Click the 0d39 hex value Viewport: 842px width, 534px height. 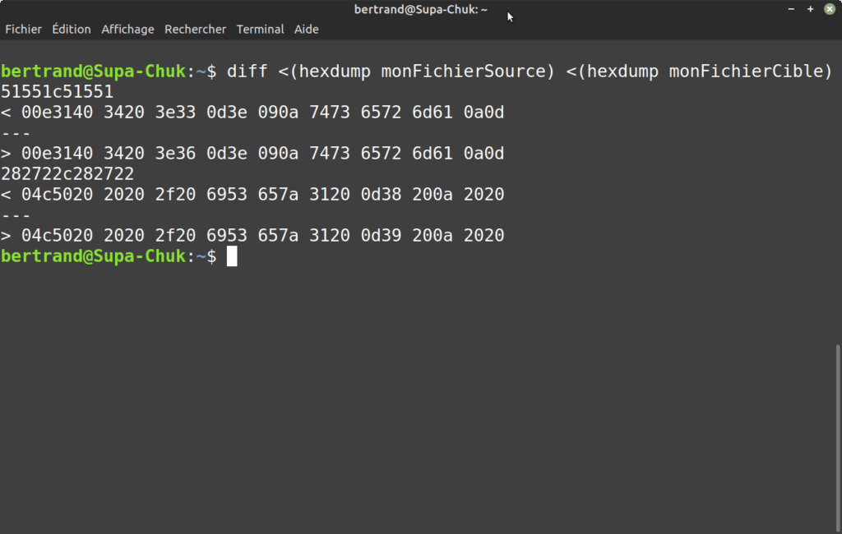[x=381, y=236]
